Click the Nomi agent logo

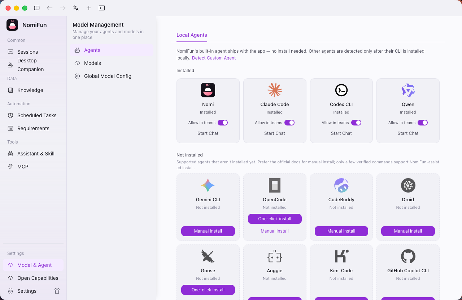[208, 90]
